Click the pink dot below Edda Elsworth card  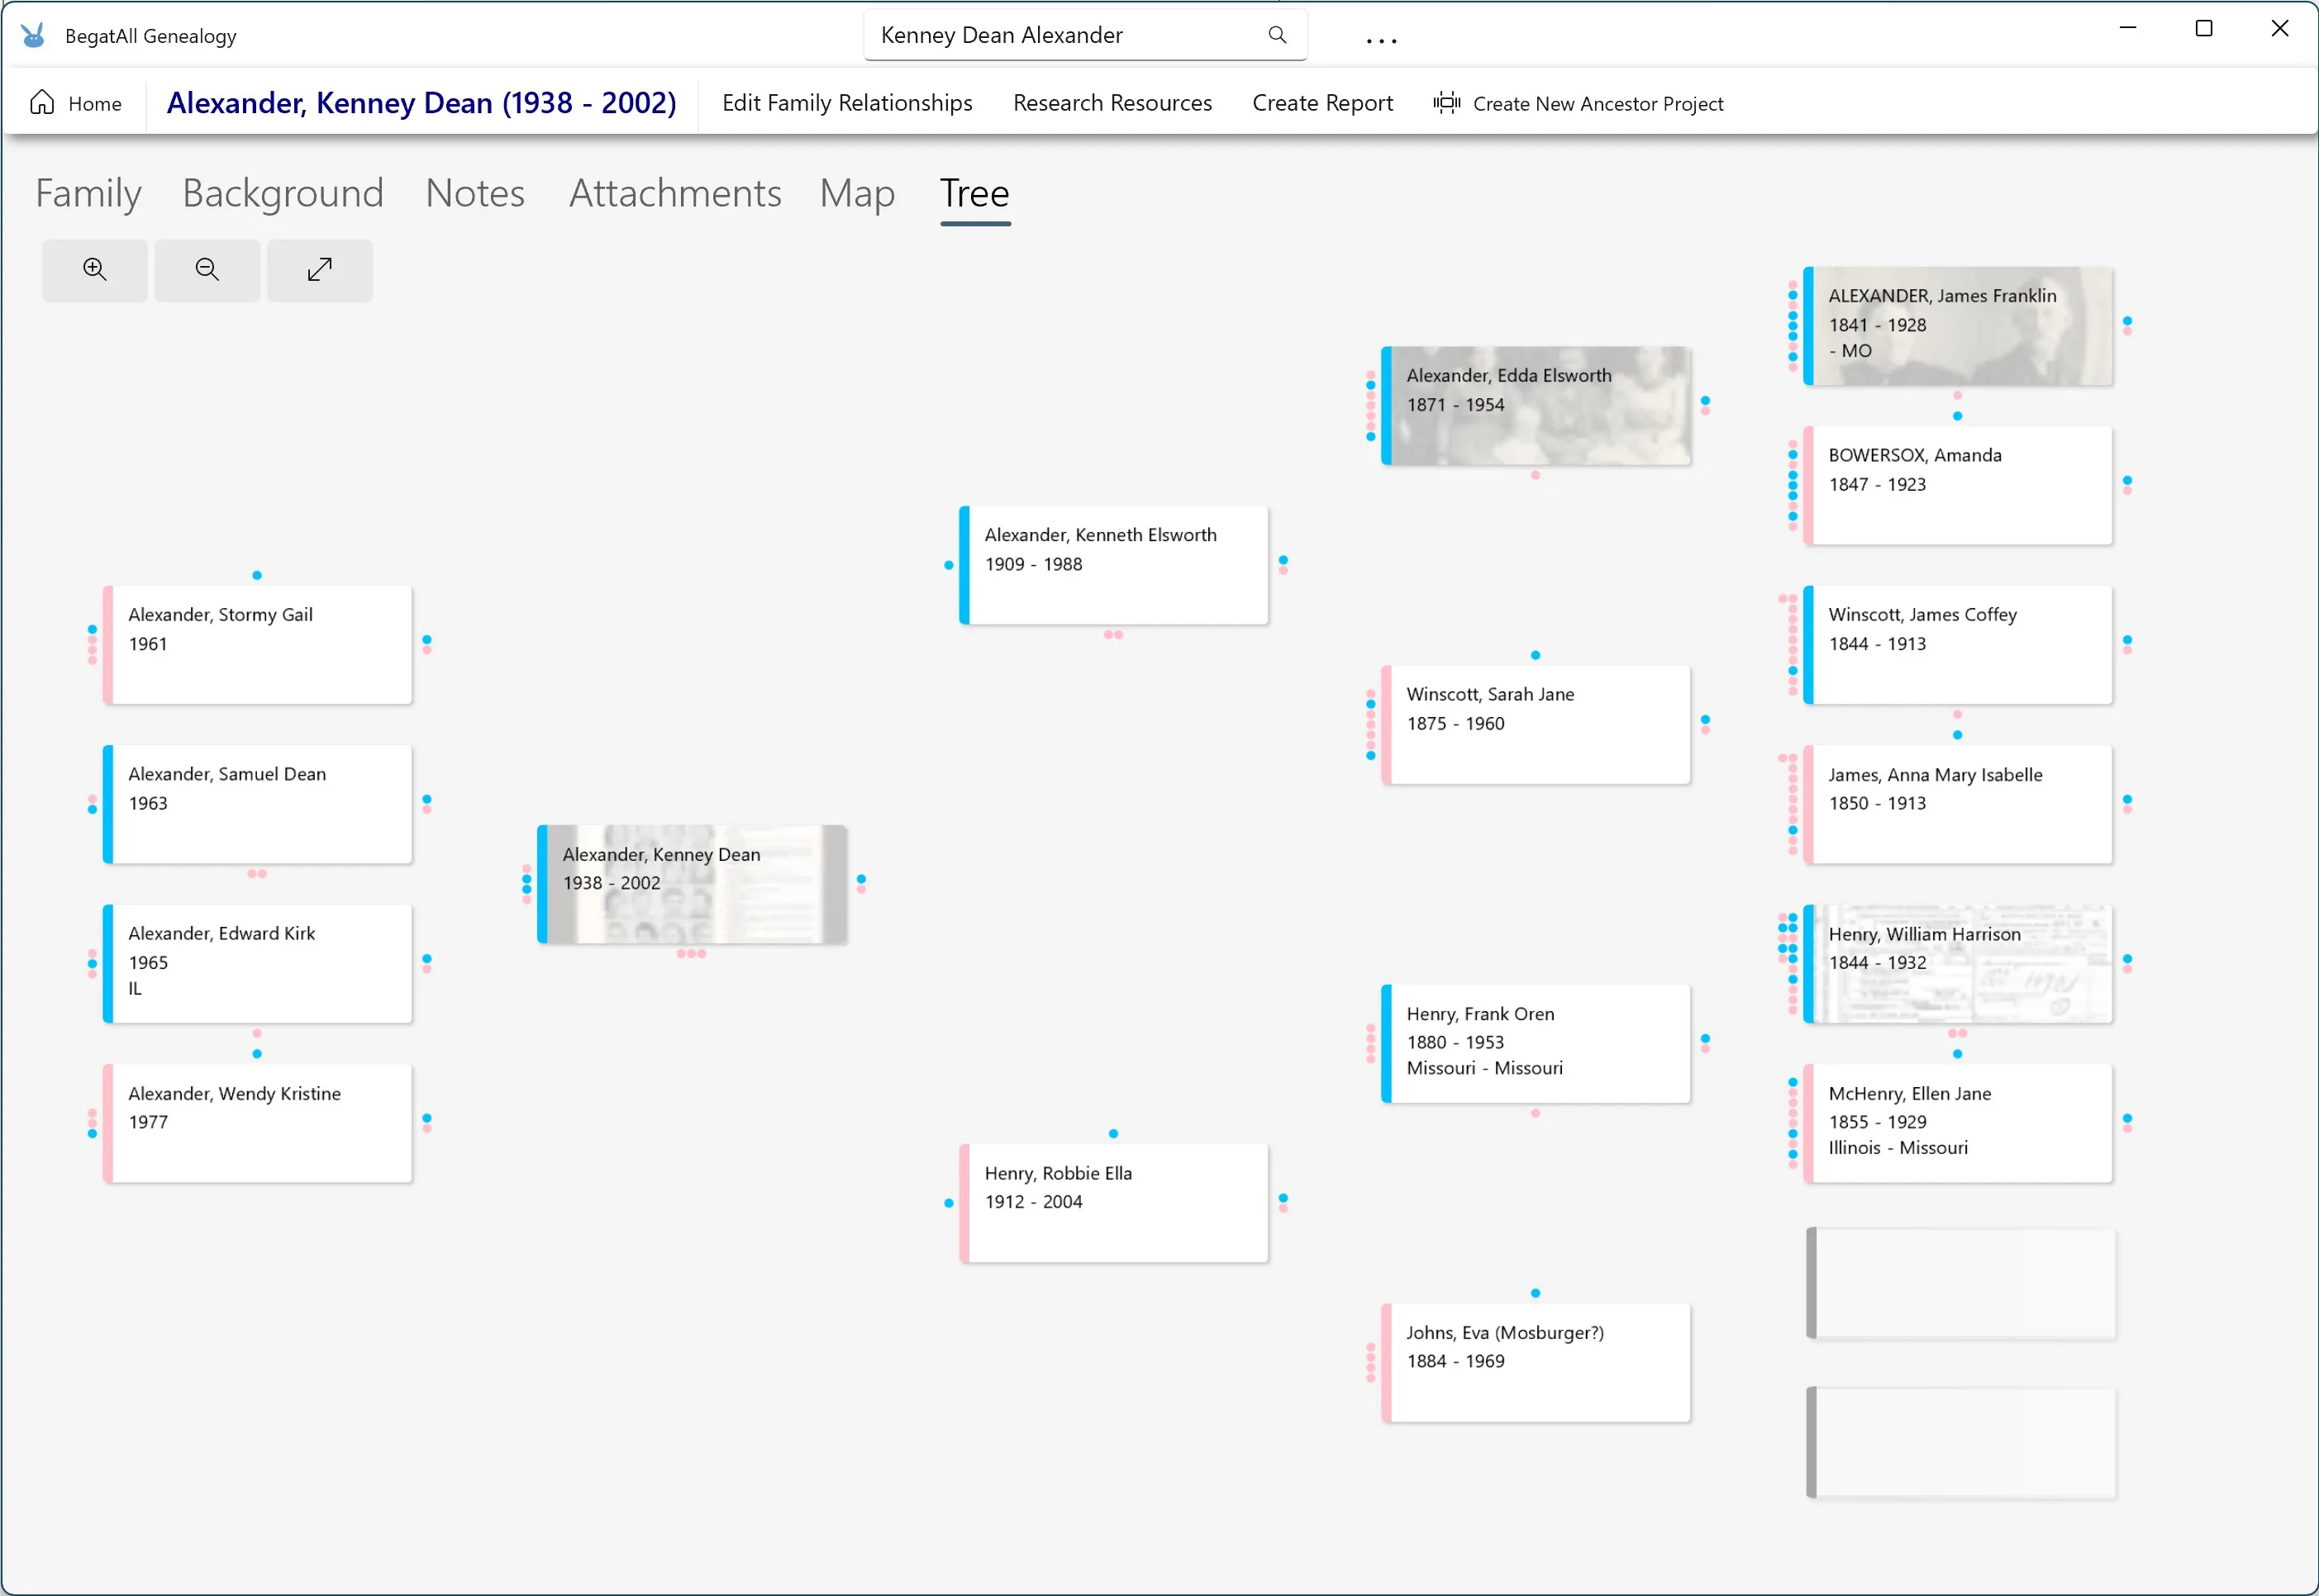tap(1536, 475)
